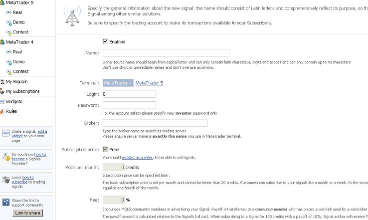Click the Rules icon in sidebar
The width and height of the screenshot is (368, 220).
[x=2, y=111]
